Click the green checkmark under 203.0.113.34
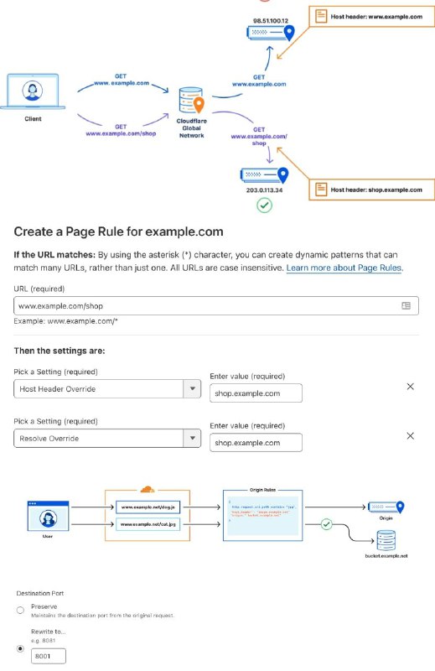435x671 pixels. pyautogui.click(x=264, y=205)
